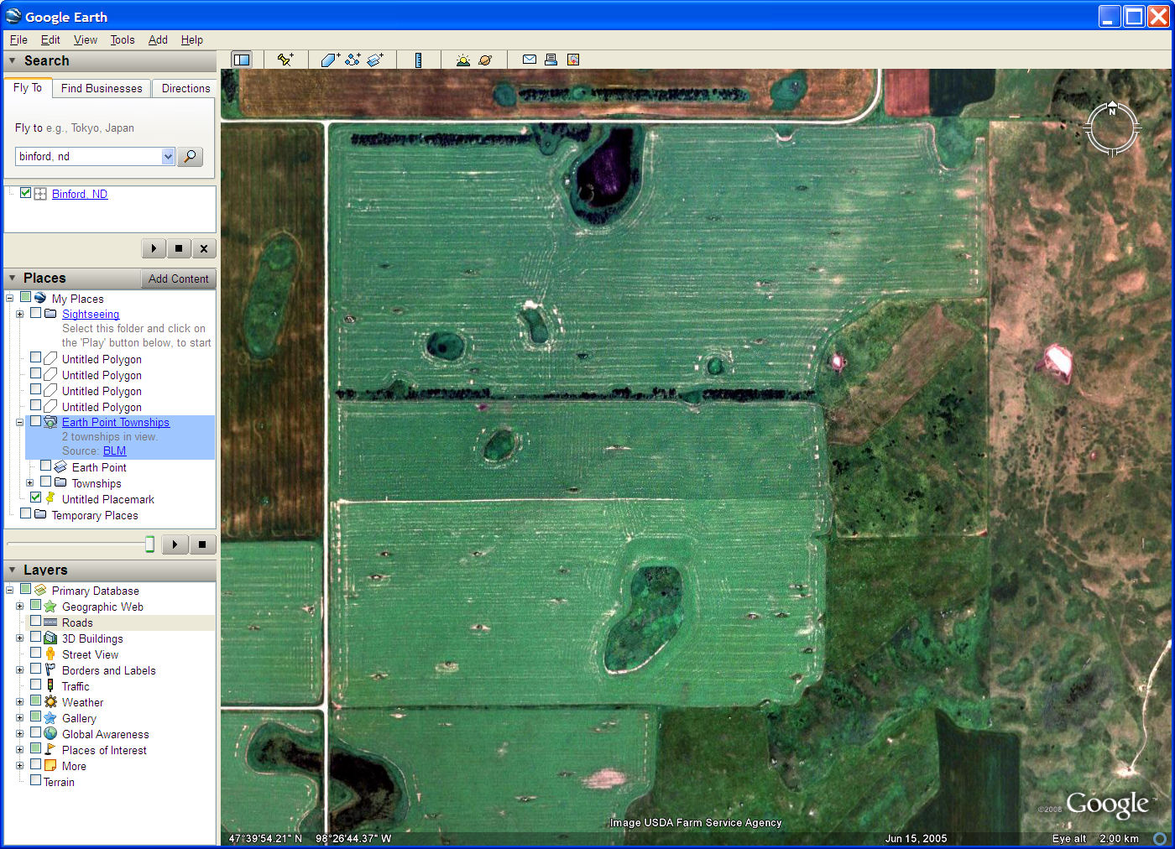Click the streaming status icon in the status bar
This screenshot has width=1175, height=849.
click(1159, 838)
